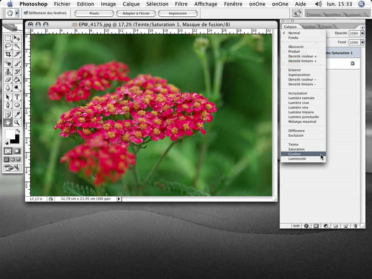This screenshot has height=279, width=372.
Task: Click the volume icon in menu bar
Action: (x=319, y=4)
